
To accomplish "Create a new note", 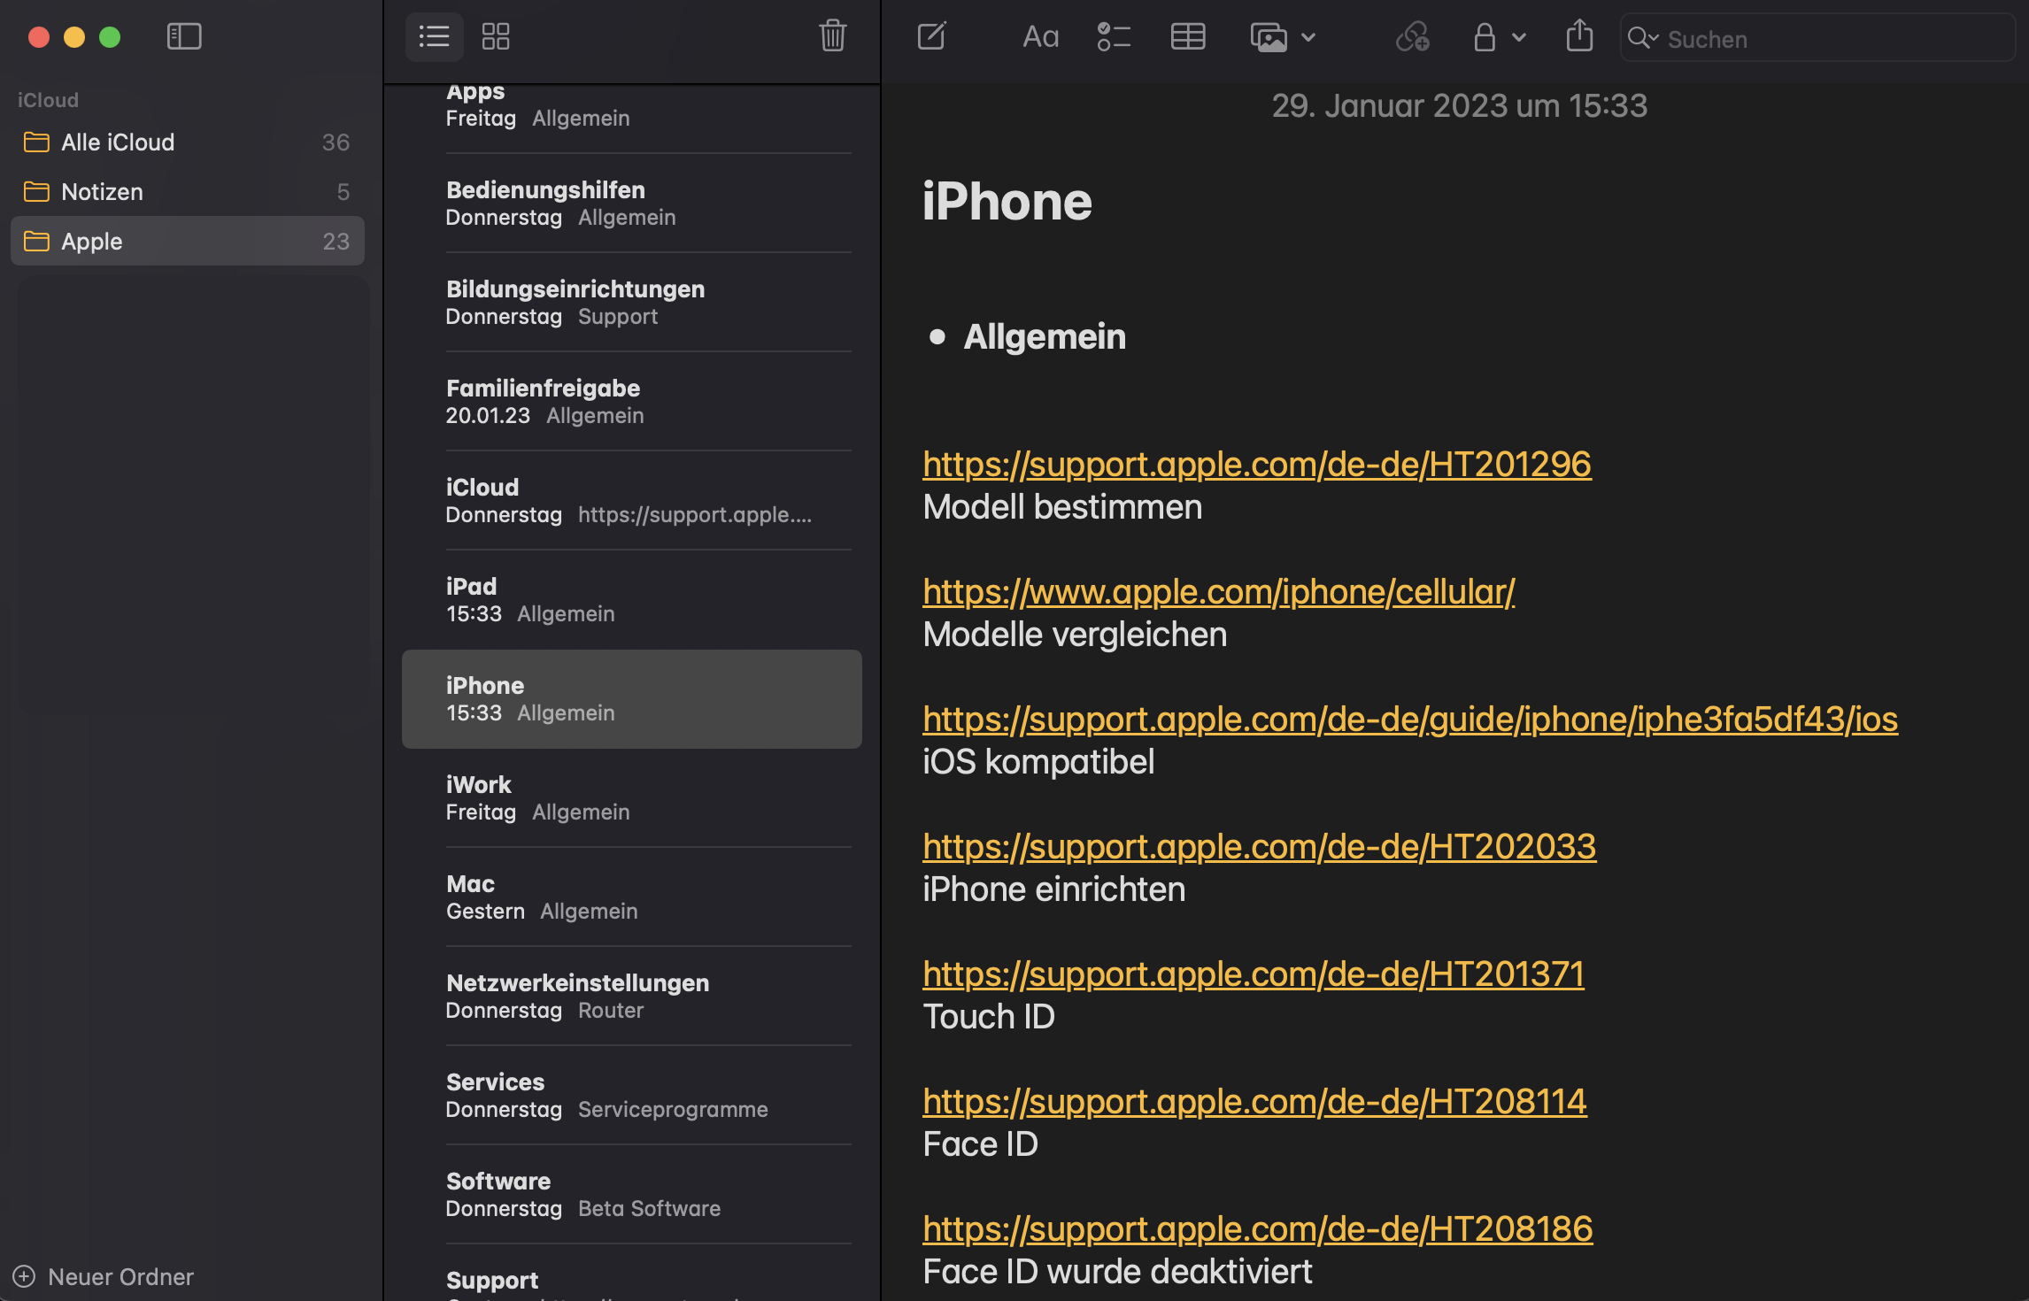I will pyautogui.click(x=931, y=36).
